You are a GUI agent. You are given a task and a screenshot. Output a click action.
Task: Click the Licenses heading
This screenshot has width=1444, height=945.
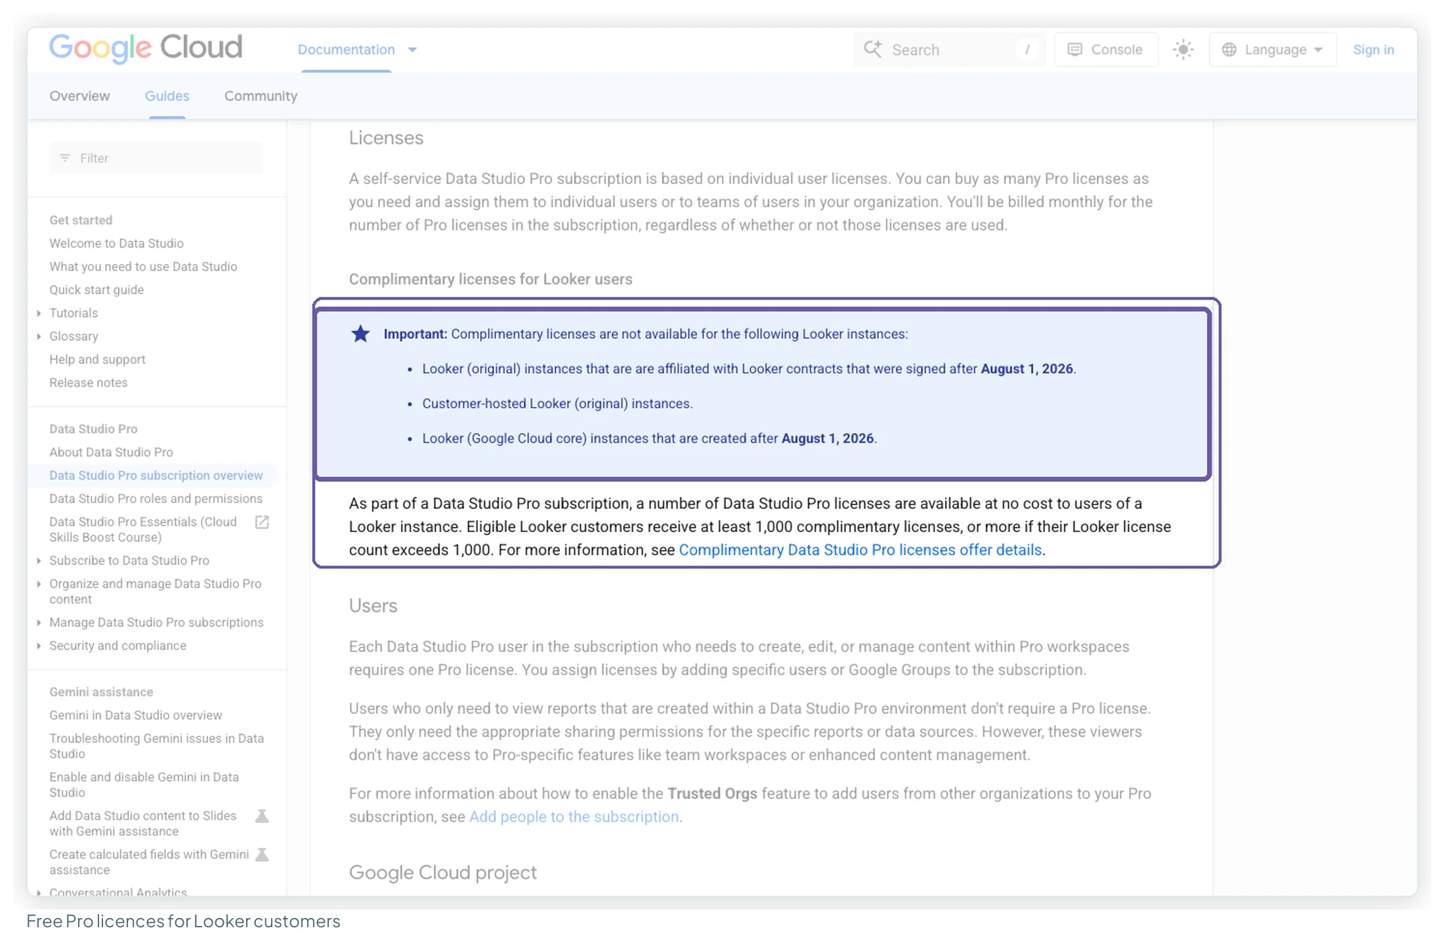[x=386, y=138]
